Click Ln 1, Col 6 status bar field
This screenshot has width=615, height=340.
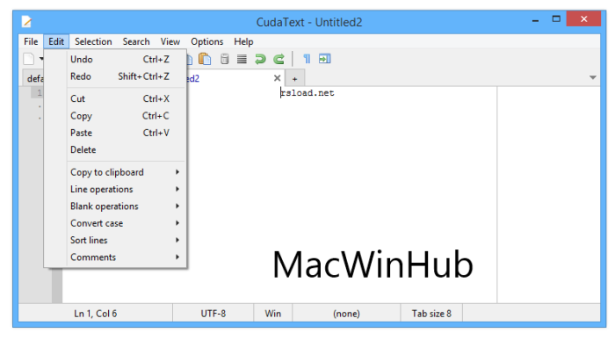click(95, 314)
